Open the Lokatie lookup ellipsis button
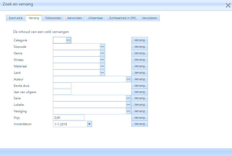The height and width of the screenshot is (156, 232). pyautogui.click(x=128, y=105)
